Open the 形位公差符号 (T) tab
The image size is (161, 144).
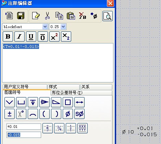82,93
